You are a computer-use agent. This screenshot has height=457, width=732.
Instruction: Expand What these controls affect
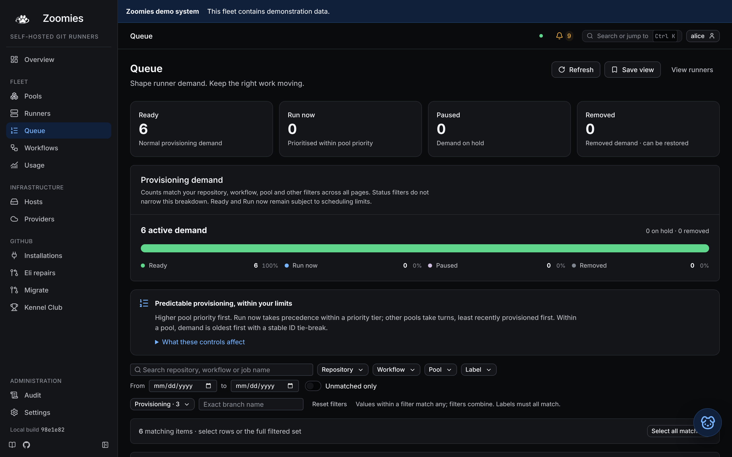(x=200, y=342)
